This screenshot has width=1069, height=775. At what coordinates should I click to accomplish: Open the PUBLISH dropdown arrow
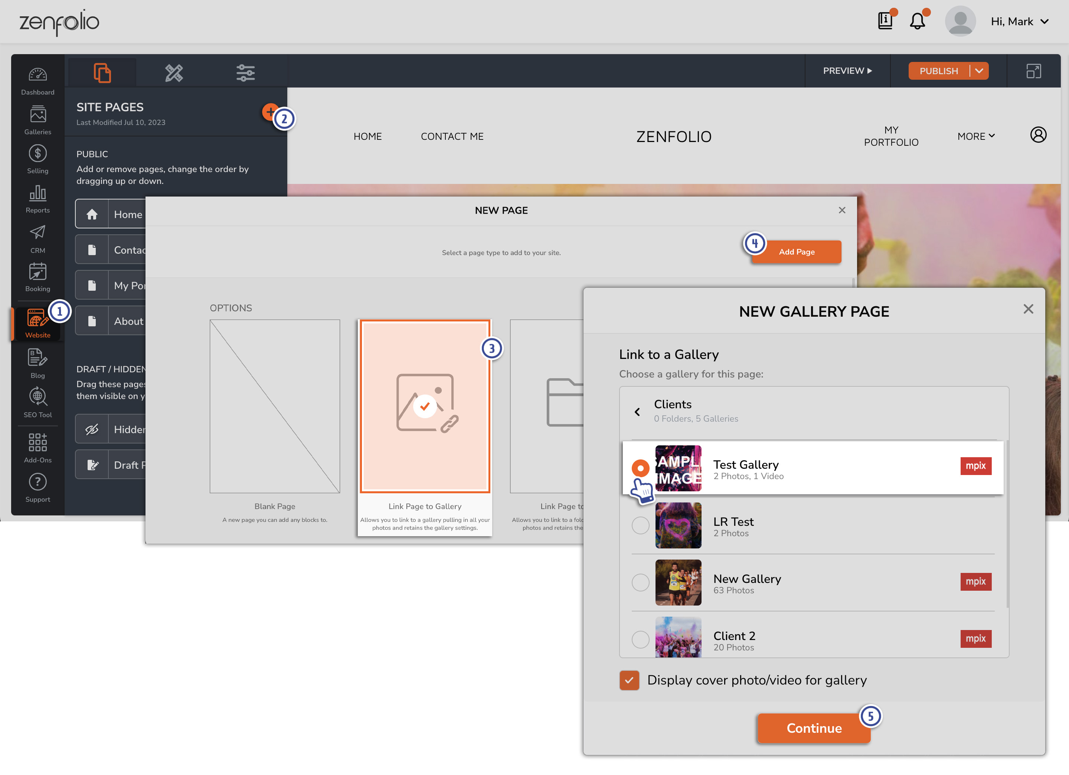coord(979,70)
